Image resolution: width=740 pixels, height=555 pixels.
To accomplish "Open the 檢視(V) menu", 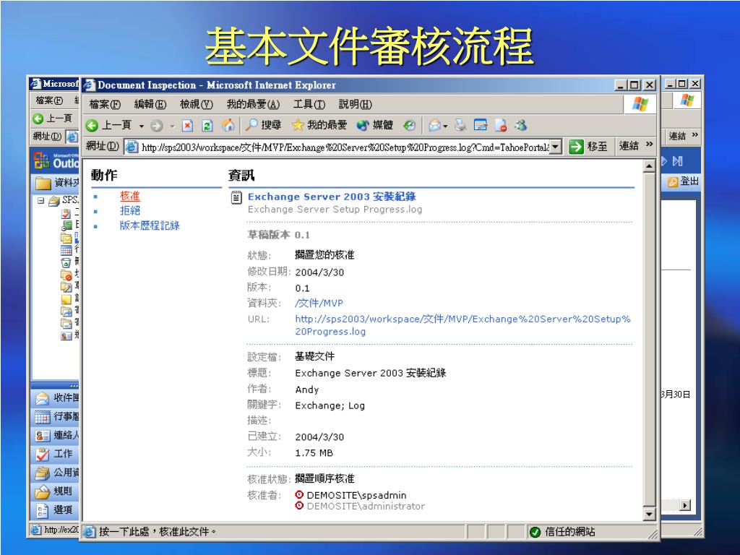I will 197,104.
